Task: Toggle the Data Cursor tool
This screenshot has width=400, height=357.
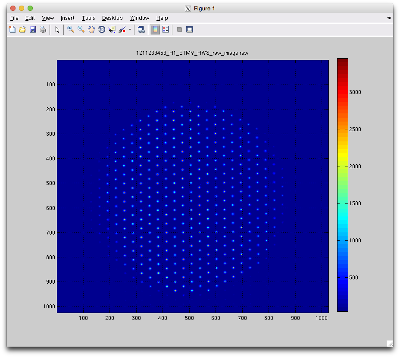Action: tap(112, 30)
